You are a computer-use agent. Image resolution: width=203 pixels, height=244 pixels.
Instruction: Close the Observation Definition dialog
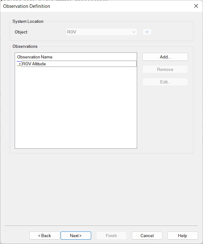tap(196, 6)
